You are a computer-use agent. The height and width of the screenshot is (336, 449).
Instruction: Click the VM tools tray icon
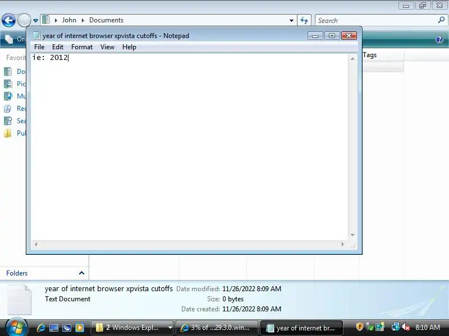coord(380,327)
